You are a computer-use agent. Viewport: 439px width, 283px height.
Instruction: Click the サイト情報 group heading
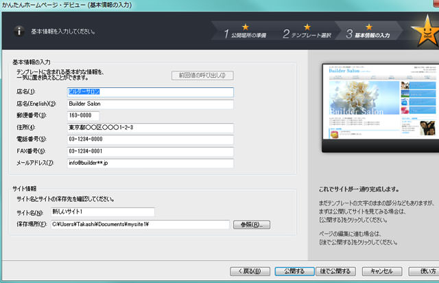click(x=25, y=188)
